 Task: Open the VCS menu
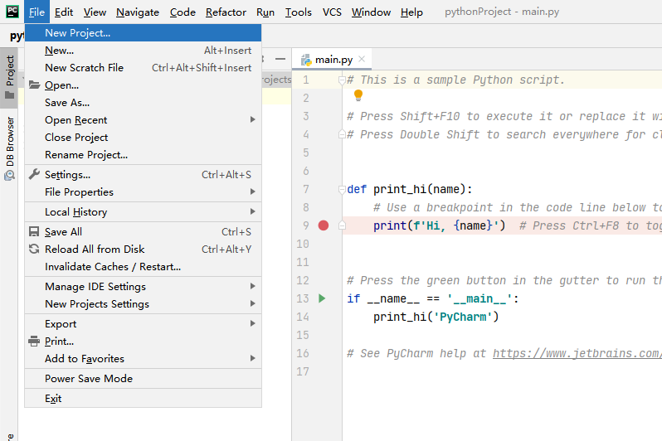[x=332, y=12]
